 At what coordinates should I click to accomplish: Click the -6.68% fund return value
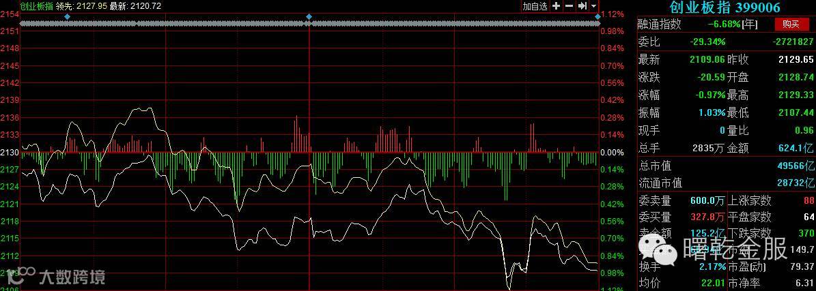(x=723, y=25)
